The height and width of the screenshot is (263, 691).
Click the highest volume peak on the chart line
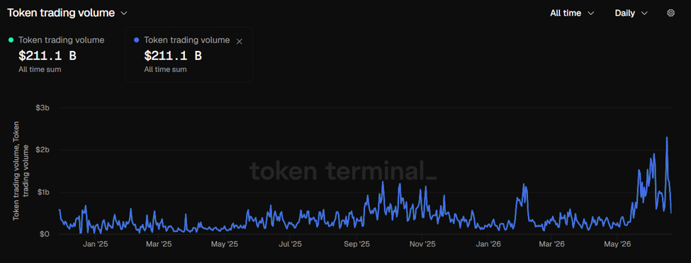(667, 137)
